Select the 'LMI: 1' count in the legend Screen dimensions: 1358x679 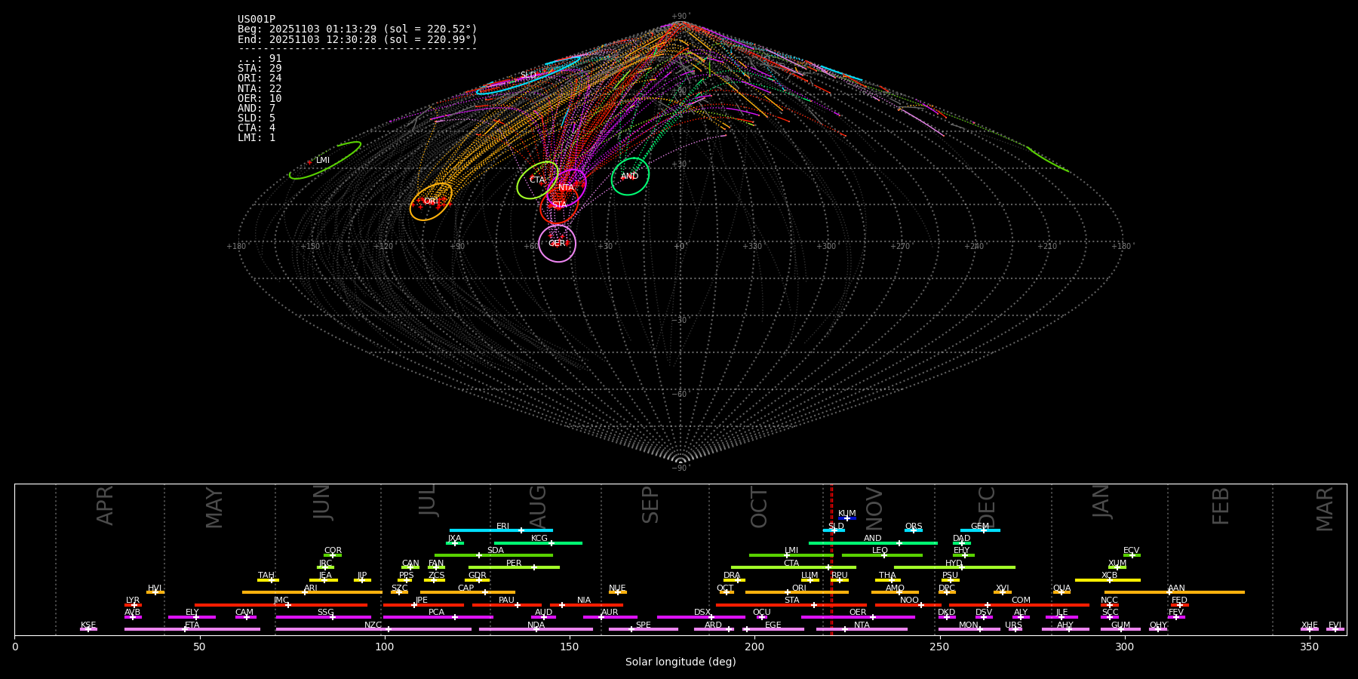(x=257, y=138)
